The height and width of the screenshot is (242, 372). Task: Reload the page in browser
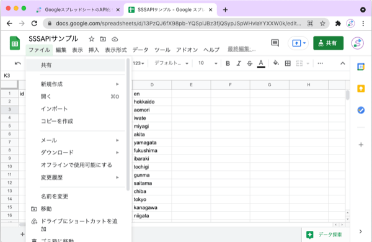point(34,24)
